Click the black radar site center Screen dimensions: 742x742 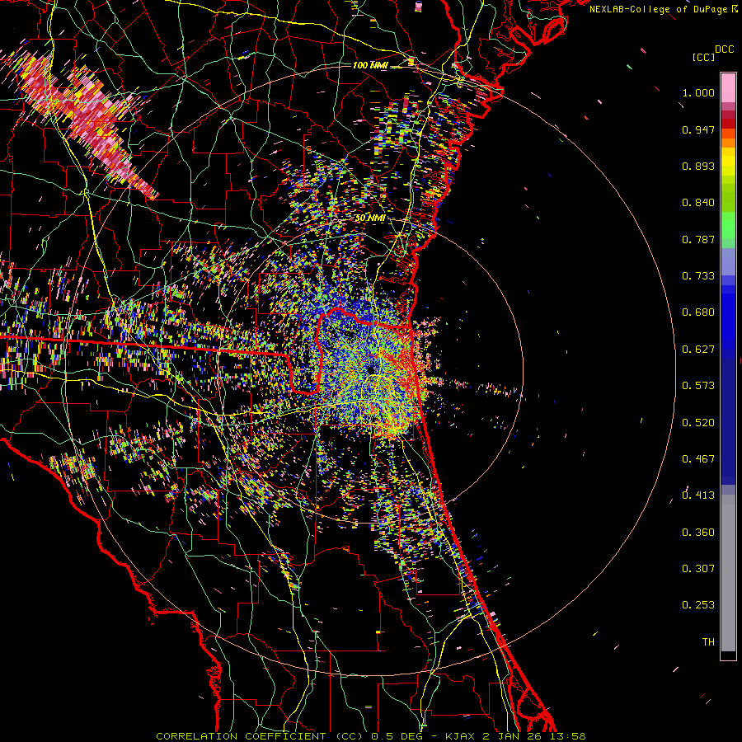(370, 369)
